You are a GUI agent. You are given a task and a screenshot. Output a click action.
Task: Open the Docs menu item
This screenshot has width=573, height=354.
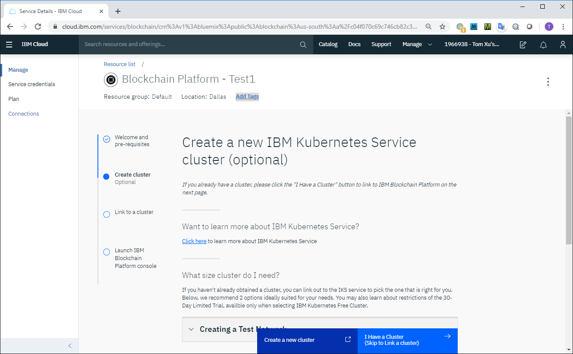click(355, 44)
